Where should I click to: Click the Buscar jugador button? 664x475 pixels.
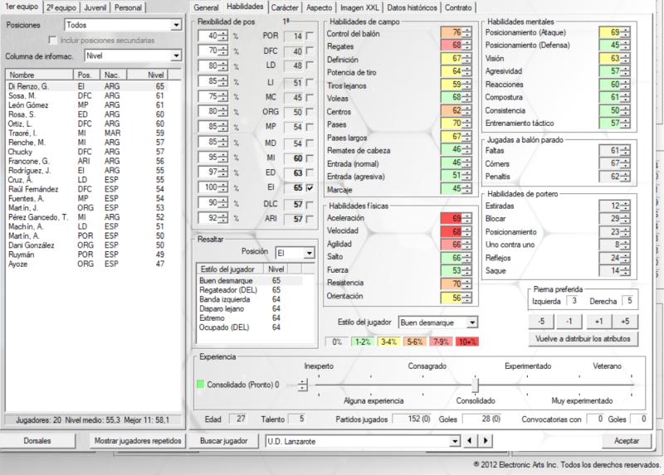223,441
